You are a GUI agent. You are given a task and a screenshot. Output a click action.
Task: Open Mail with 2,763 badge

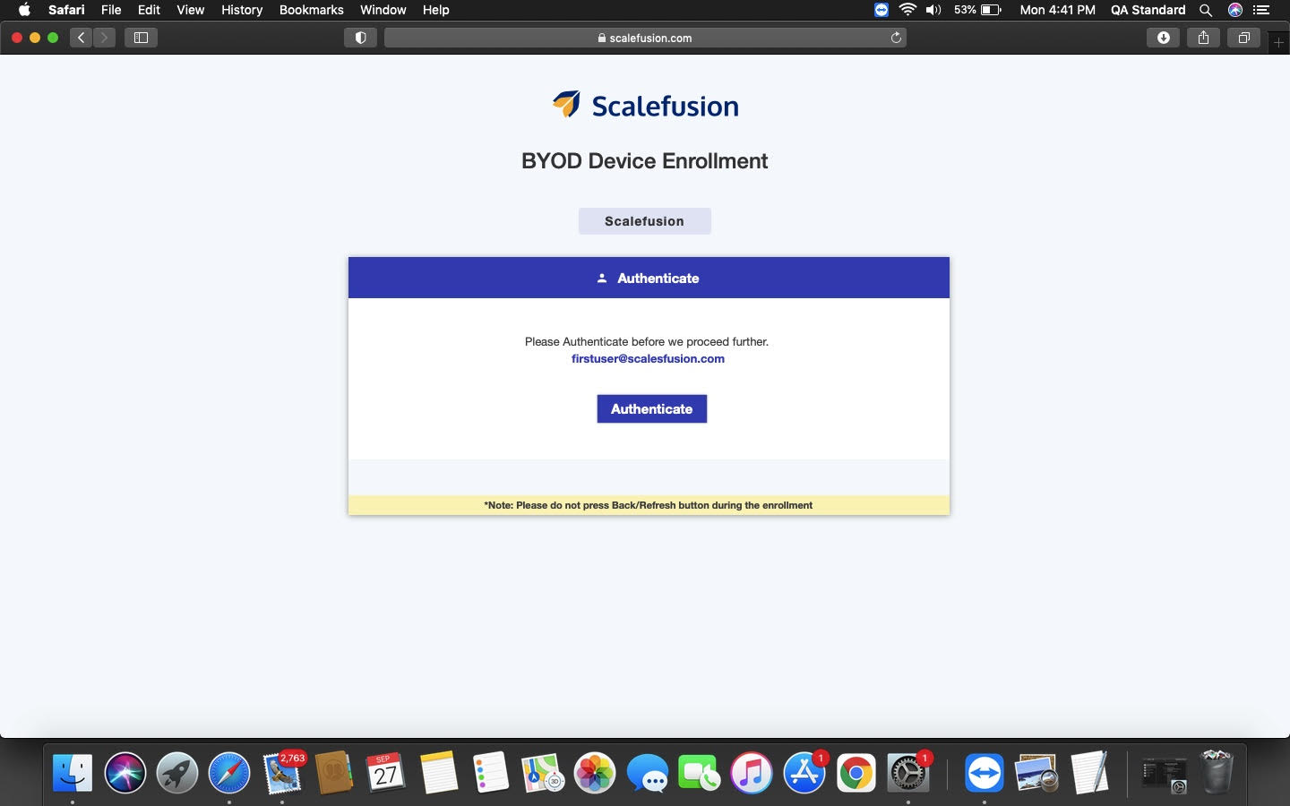[x=282, y=773]
